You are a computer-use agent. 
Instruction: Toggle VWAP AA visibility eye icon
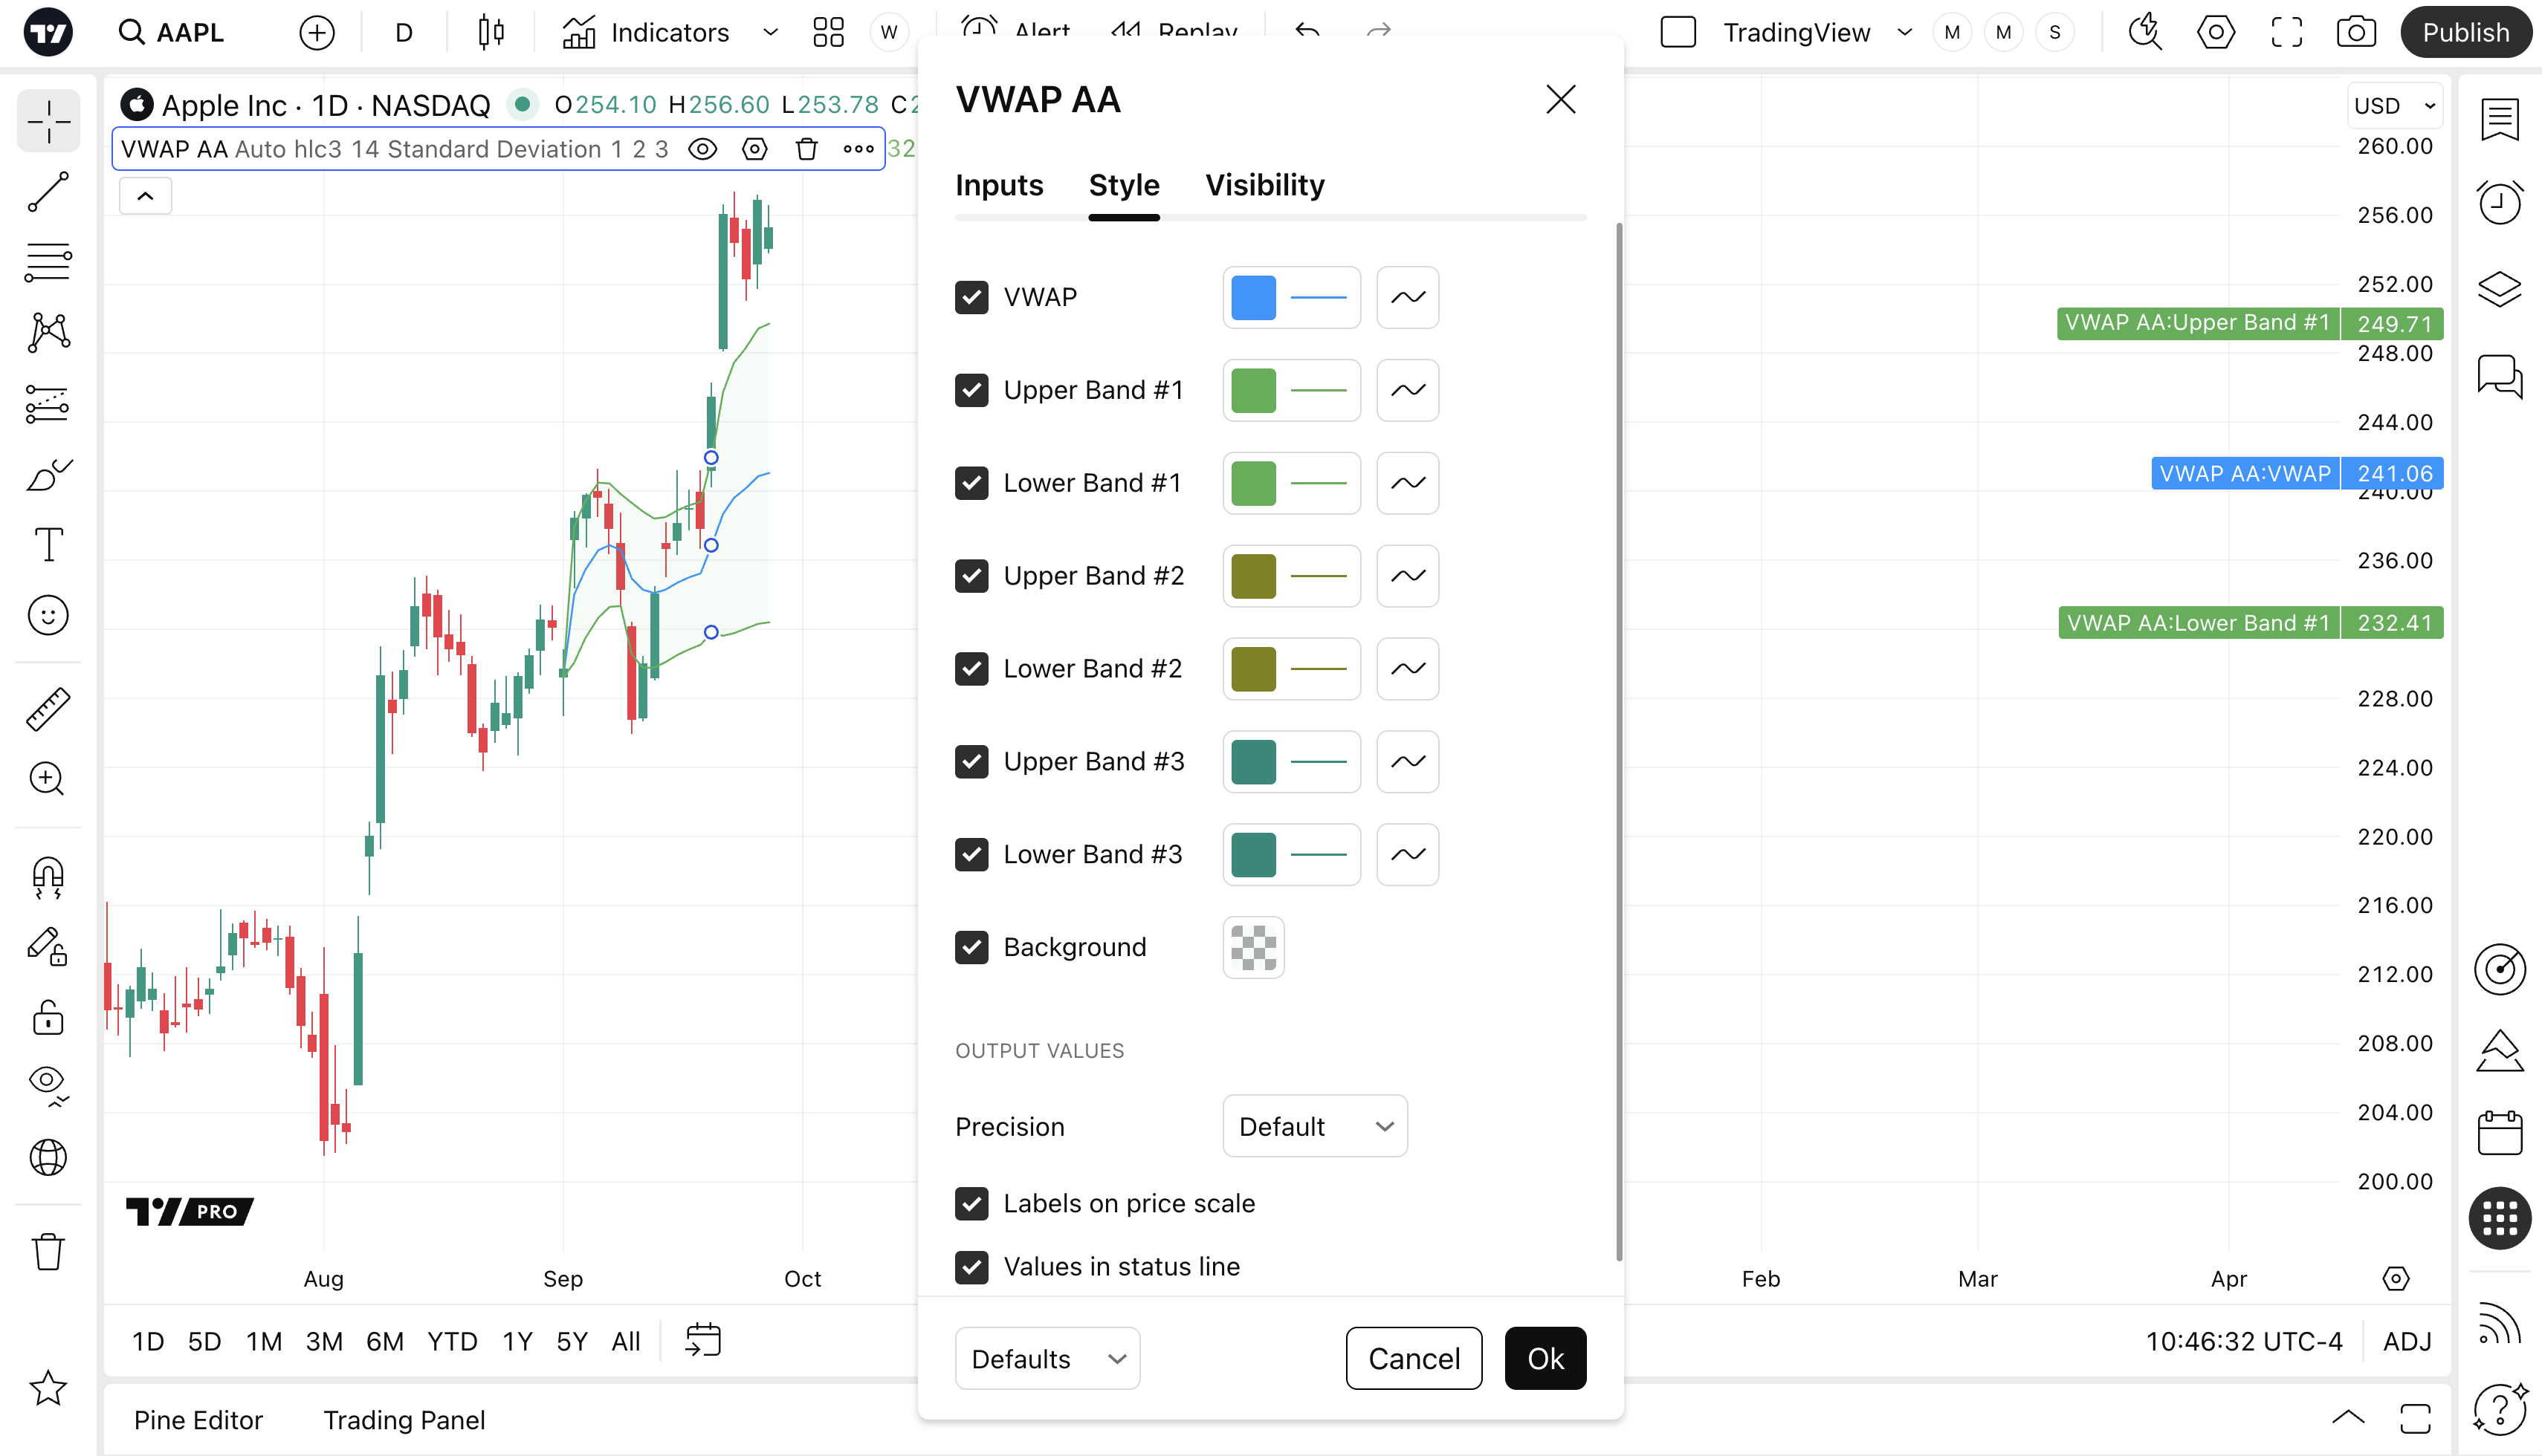[x=702, y=150]
